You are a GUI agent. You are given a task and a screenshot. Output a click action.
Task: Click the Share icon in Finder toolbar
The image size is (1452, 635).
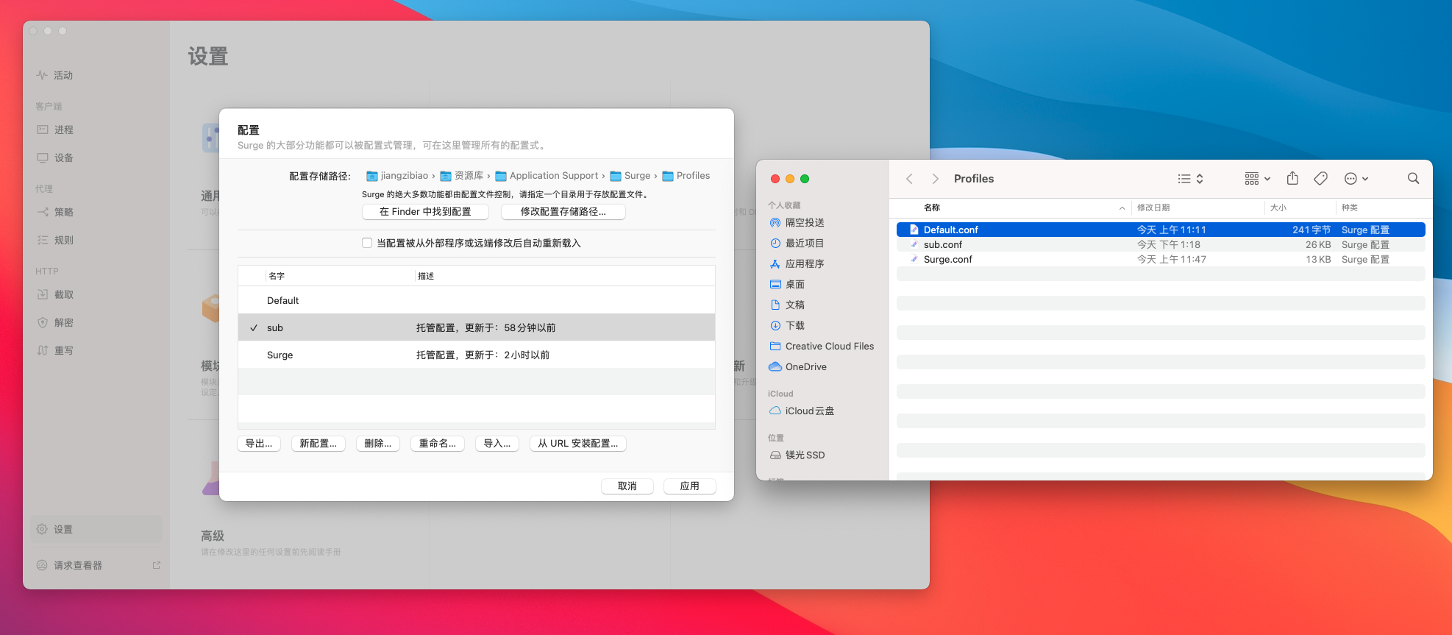pos(1292,179)
